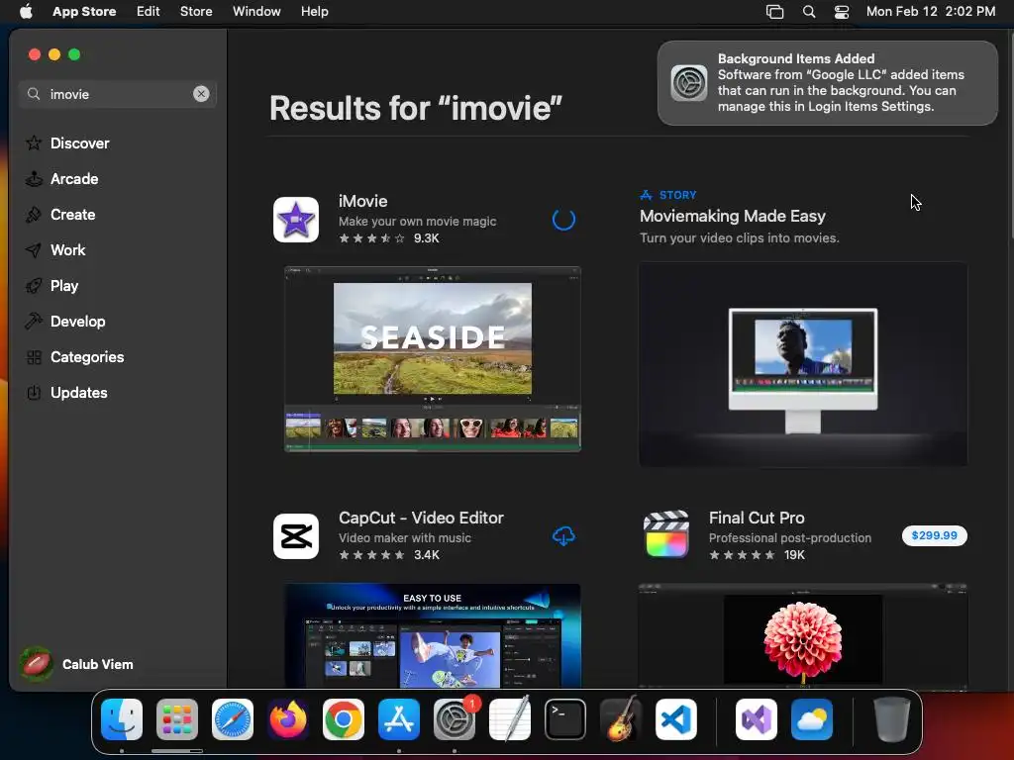Launch Terminal from the Dock

(x=565, y=719)
